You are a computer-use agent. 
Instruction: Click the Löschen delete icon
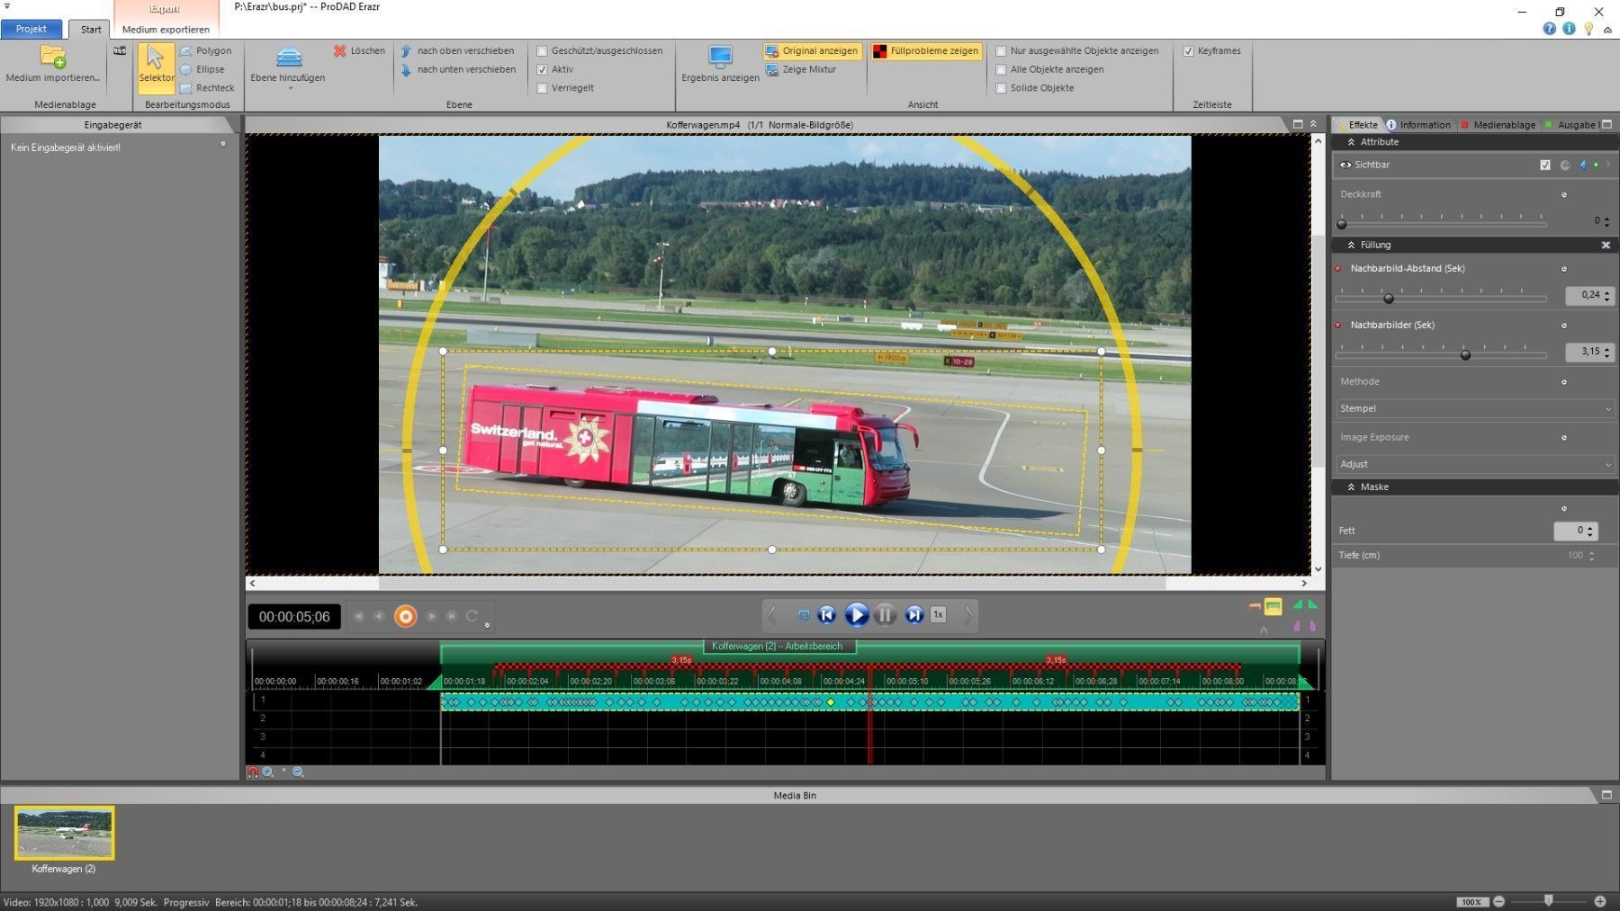pyautogui.click(x=340, y=51)
